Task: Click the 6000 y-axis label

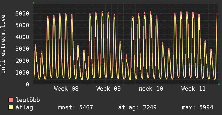Action: point(22,13)
